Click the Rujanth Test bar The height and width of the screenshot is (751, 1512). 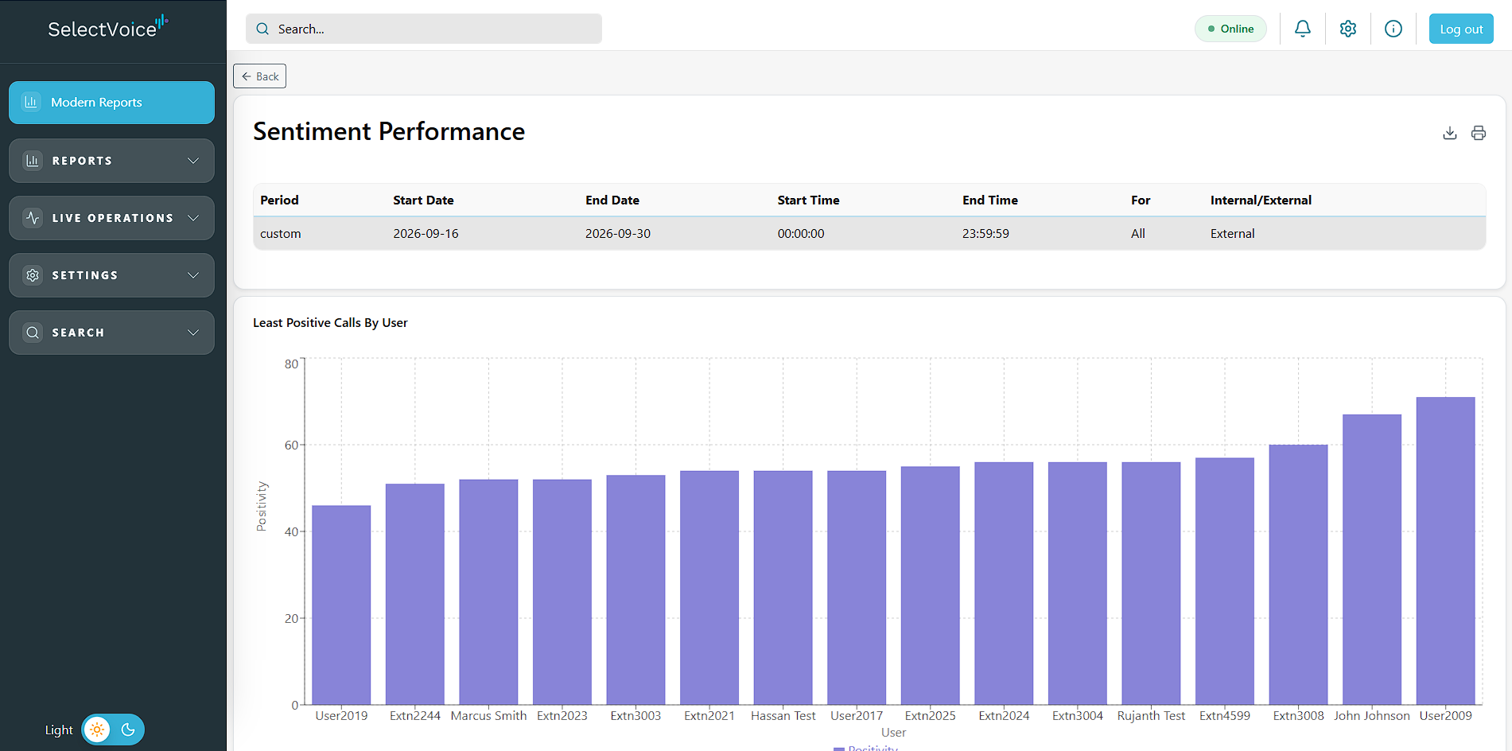click(1151, 583)
